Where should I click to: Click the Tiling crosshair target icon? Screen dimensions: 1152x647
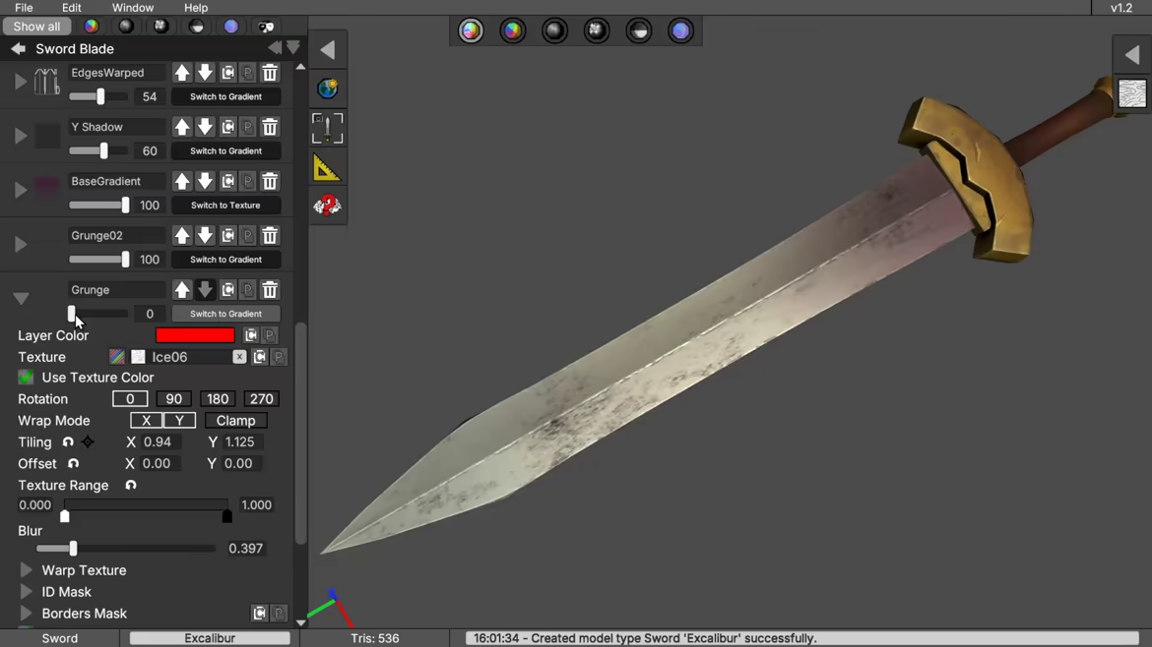[88, 442]
